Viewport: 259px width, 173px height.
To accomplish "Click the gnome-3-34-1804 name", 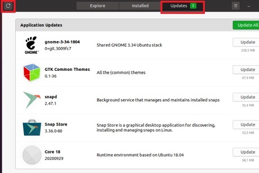I will [62, 42].
